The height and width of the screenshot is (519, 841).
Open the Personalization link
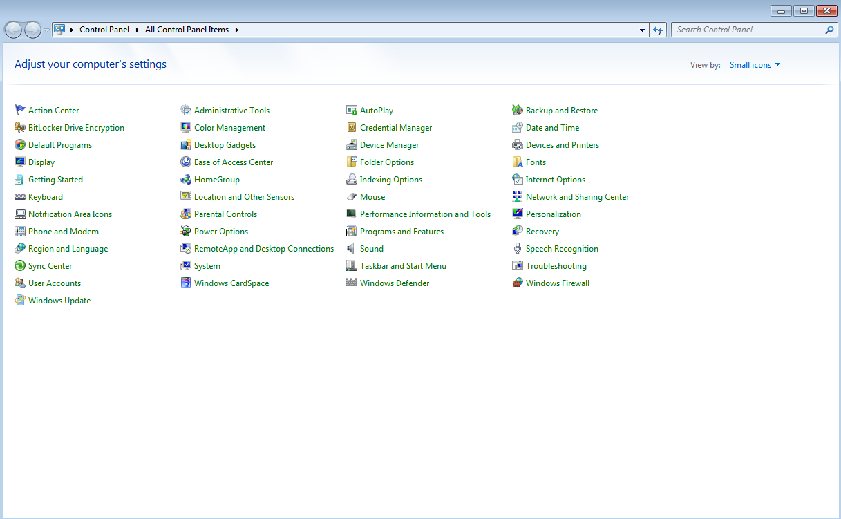554,214
